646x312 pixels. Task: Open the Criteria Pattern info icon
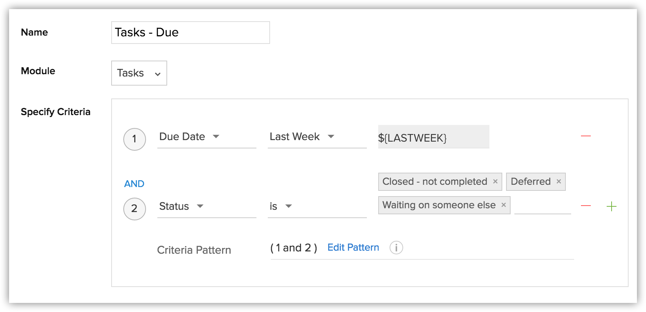(396, 248)
